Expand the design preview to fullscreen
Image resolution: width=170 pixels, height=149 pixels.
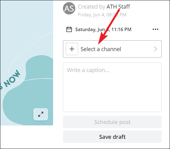(41, 114)
